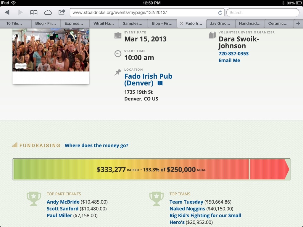Switch to the 10 Tile... tab
This screenshot has width=303, height=227.
click(x=14, y=23)
